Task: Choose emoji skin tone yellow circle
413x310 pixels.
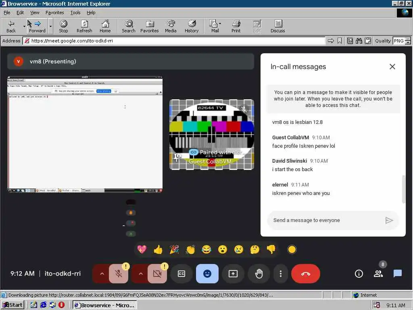Action: (292, 249)
